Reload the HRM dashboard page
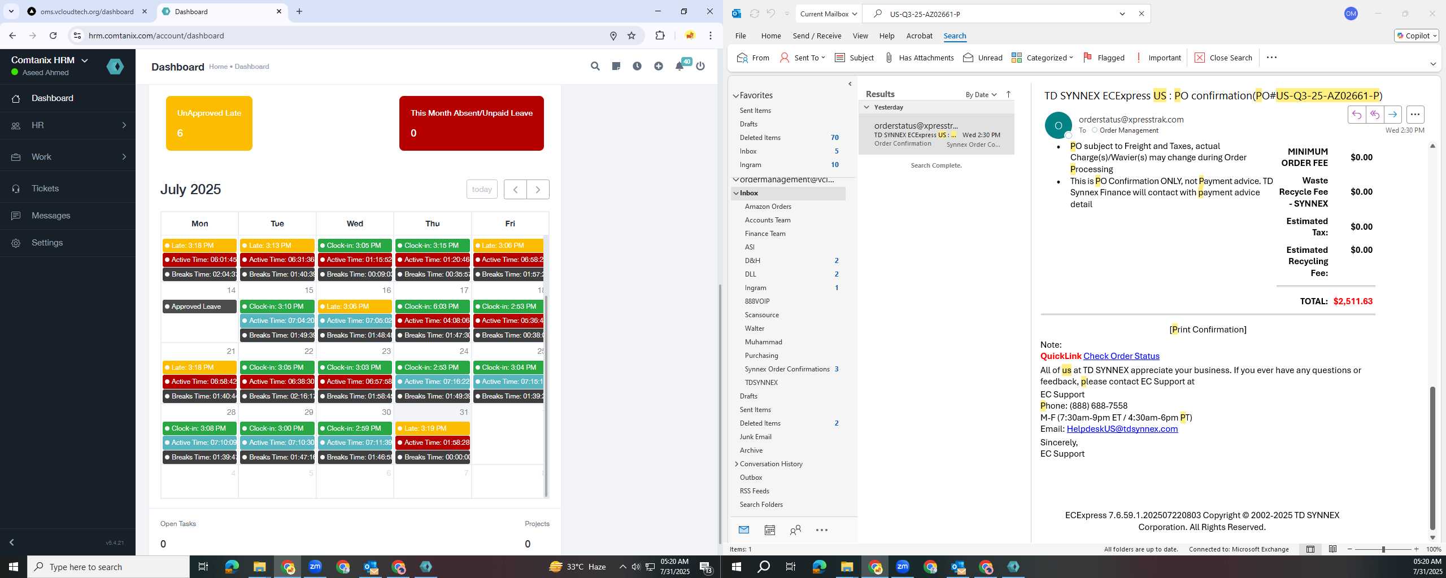1446x578 pixels. tap(53, 36)
